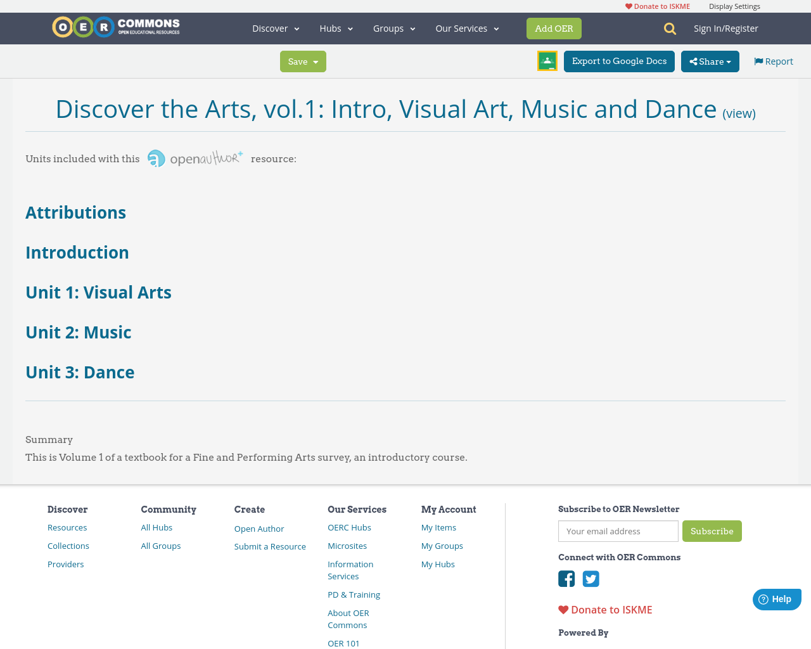Expand the Share dropdown
Image resolution: width=811 pixels, height=649 pixels.
coord(709,61)
